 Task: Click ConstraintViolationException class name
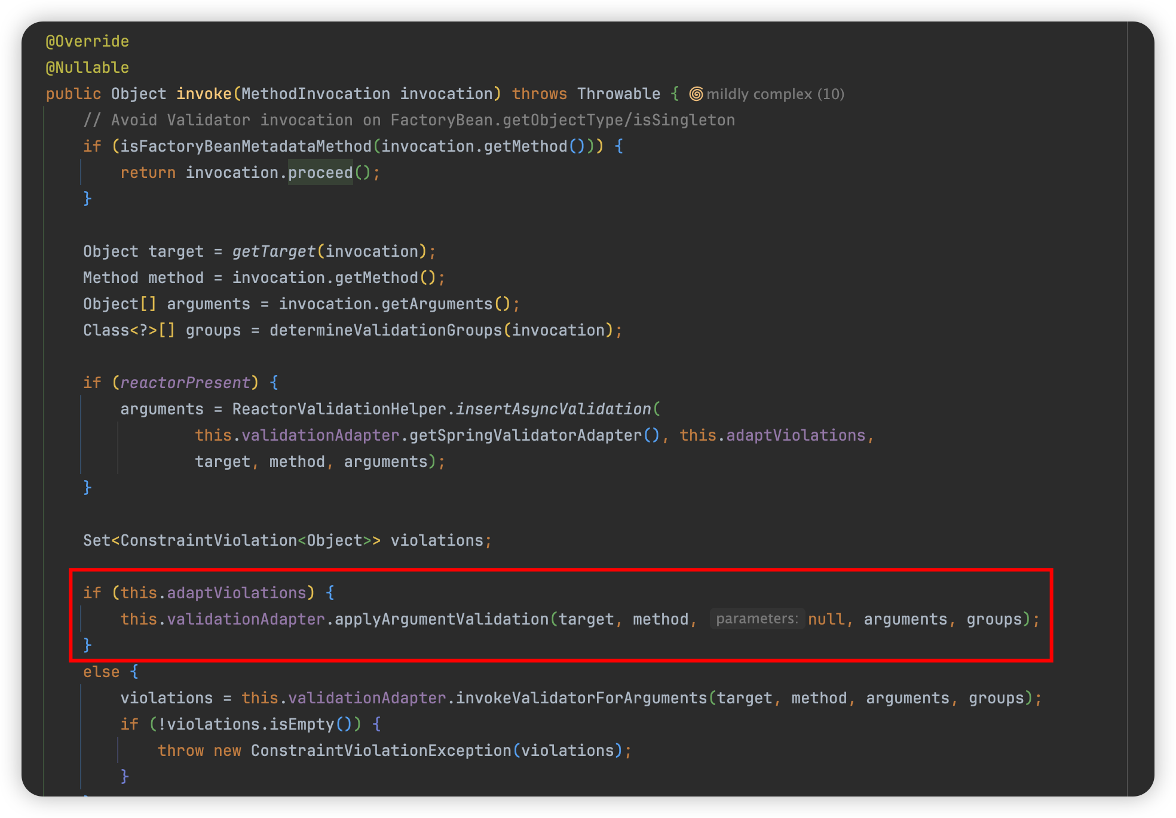click(381, 751)
